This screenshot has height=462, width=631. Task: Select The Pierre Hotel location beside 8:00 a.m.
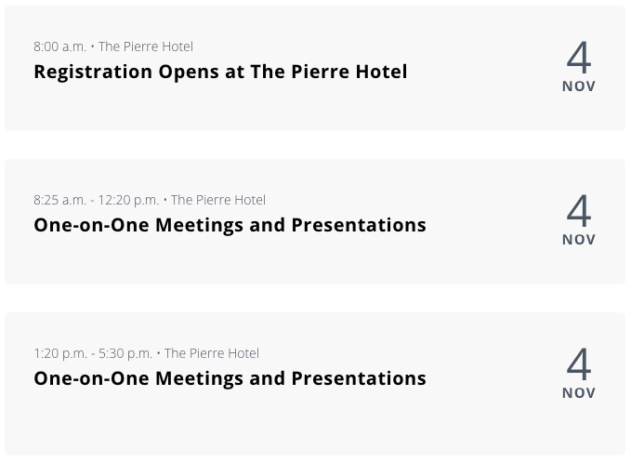(x=146, y=46)
